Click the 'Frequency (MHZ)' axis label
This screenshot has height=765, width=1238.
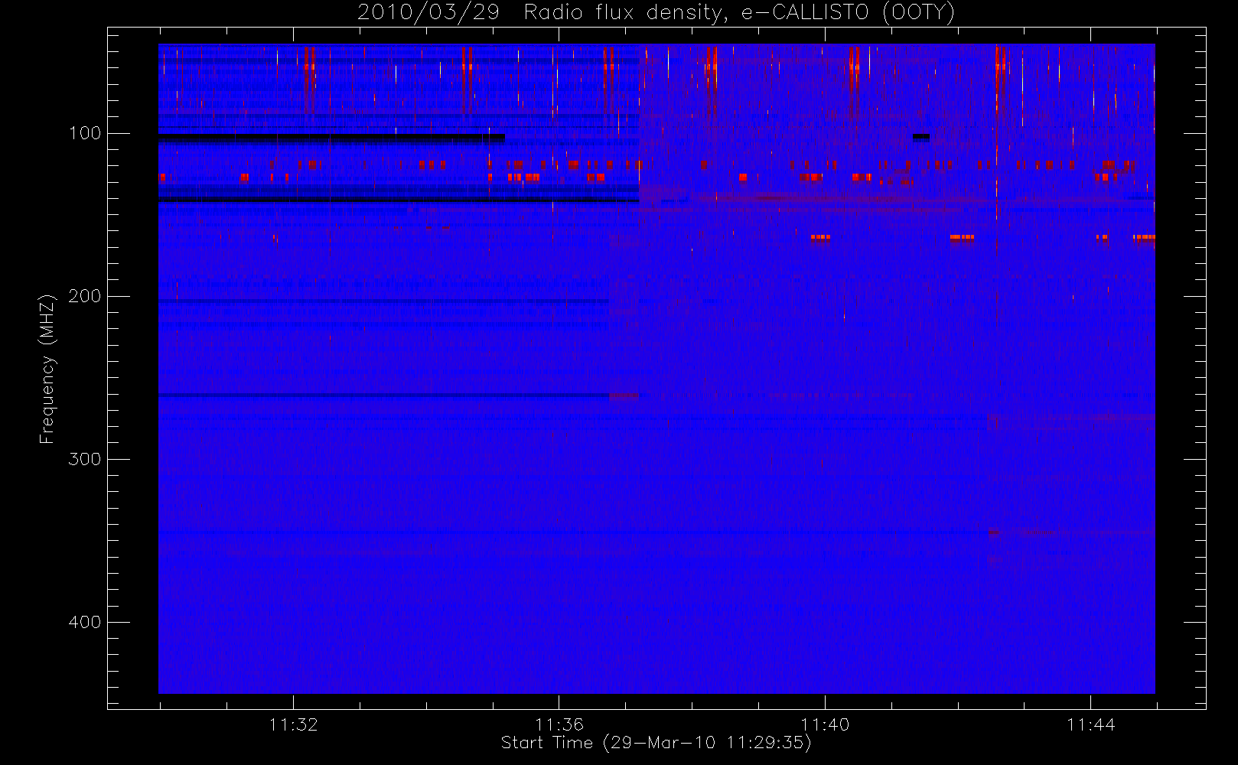(47, 369)
